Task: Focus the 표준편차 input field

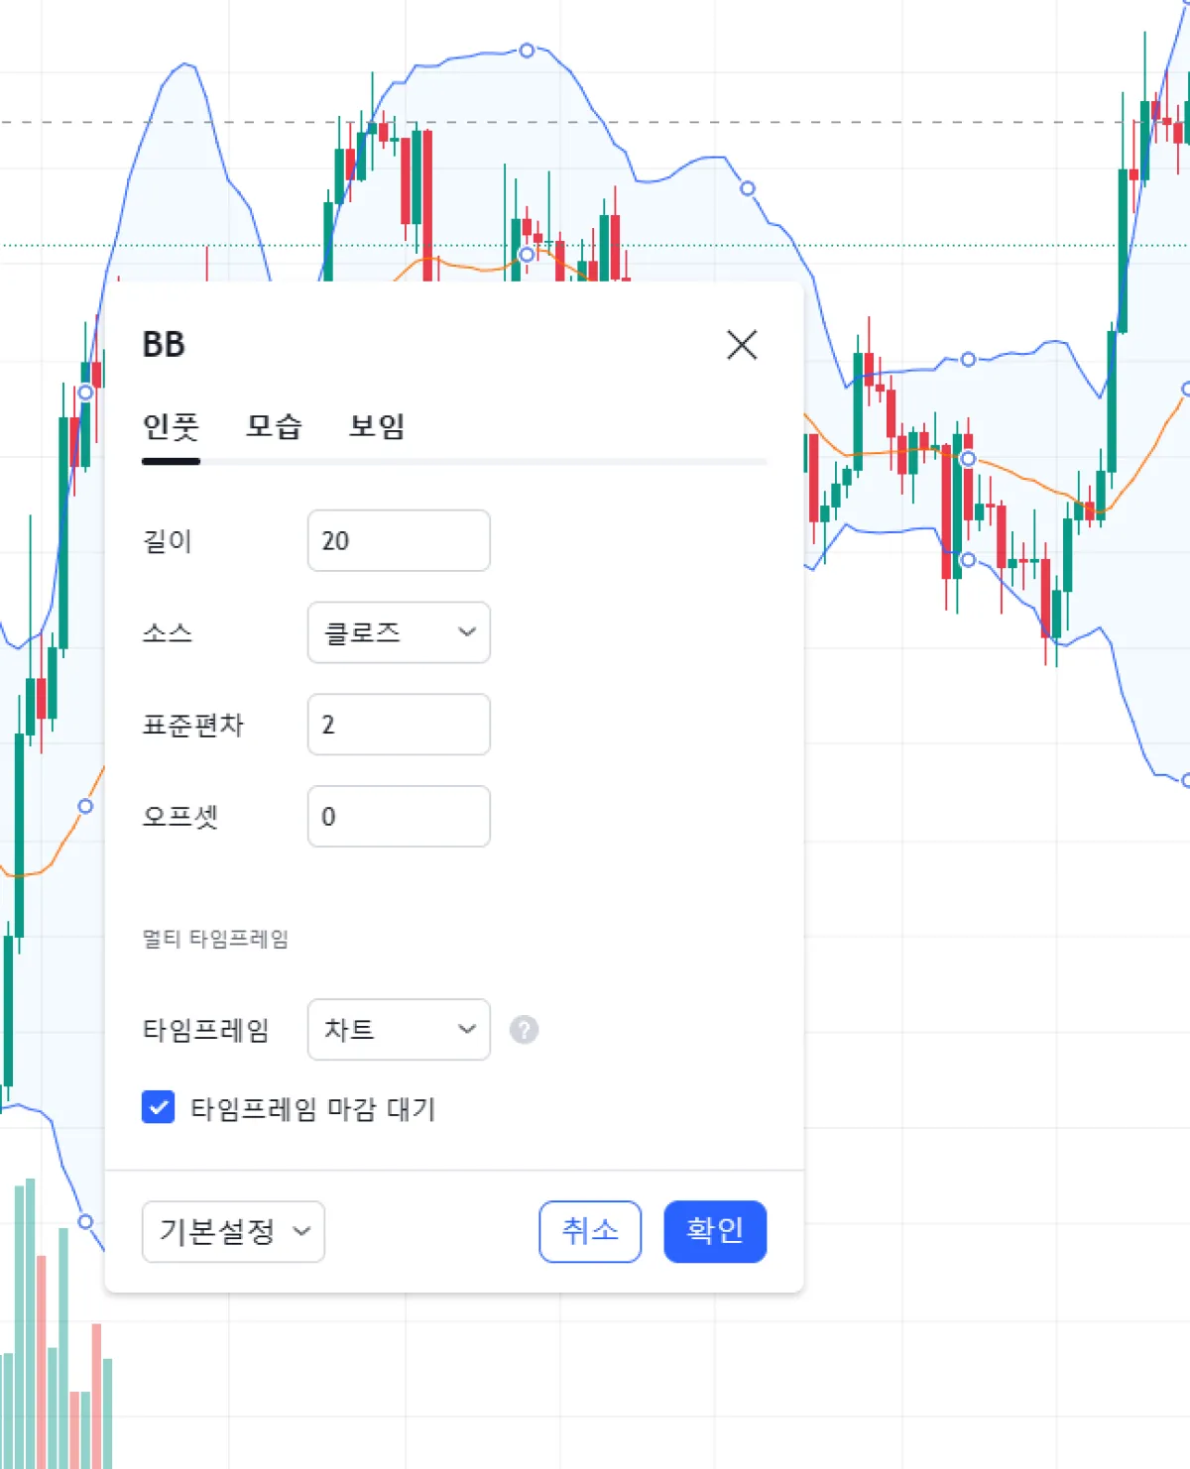Action: (x=399, y=725)
